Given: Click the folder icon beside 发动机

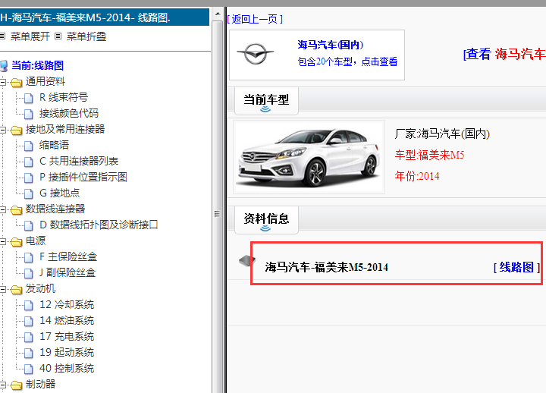Looking at the screenshot, I should (16, 290).
